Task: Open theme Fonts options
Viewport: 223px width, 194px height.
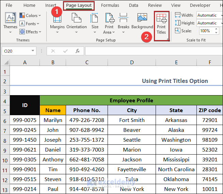Action: click(29, 23)
